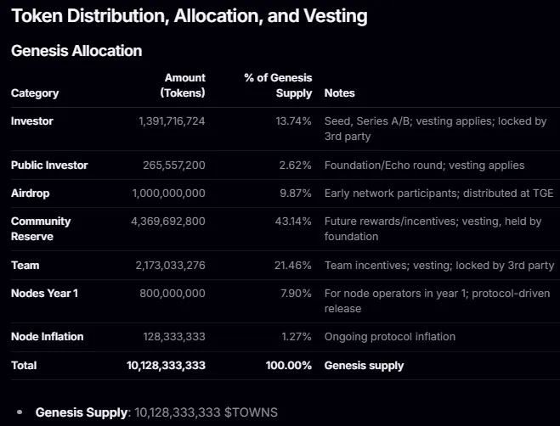Select the Nodes Year 1 row label
This screenshot has height=426, width=560.
point(44,294)
